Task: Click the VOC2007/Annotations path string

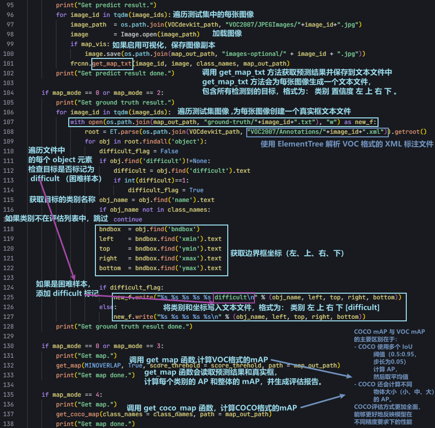Action: pos(317,132)
